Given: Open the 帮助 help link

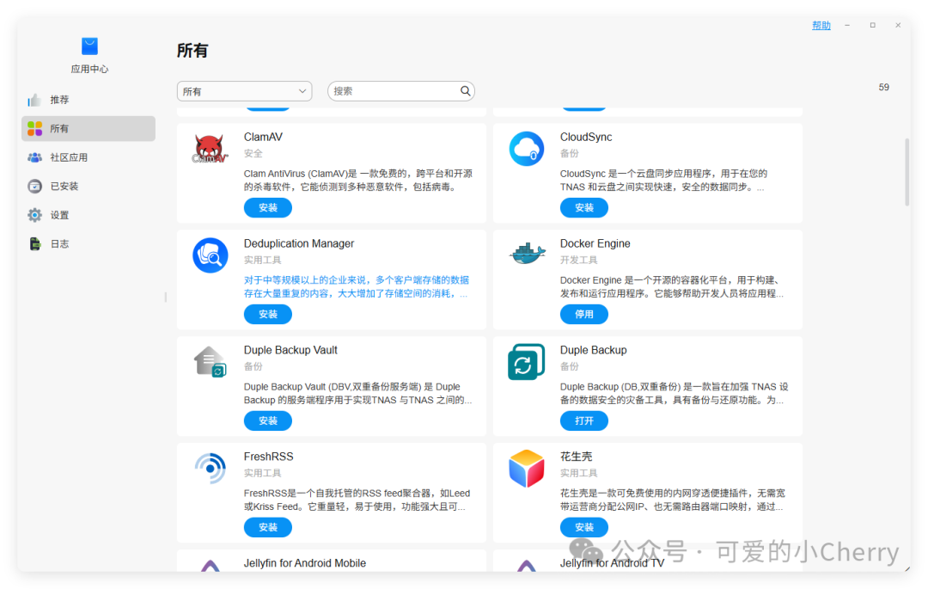Looking at the screenshot, I should [821, 26].
